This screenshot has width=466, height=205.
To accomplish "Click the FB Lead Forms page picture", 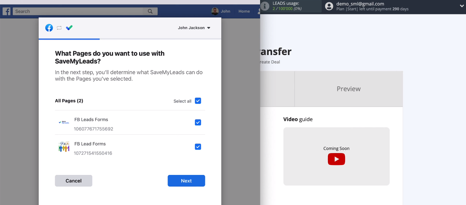I will (x=64, y=147).
